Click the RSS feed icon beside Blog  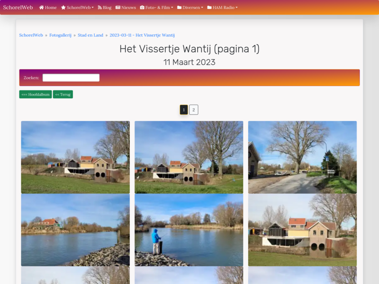pos(99,8)
